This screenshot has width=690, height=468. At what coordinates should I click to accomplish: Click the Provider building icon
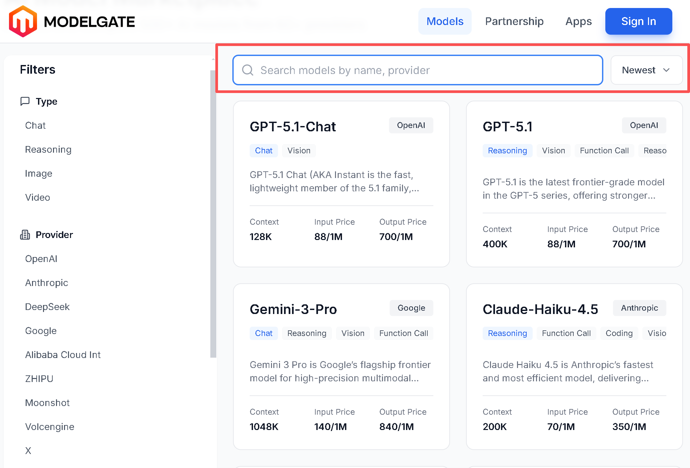tap(25, 235)
